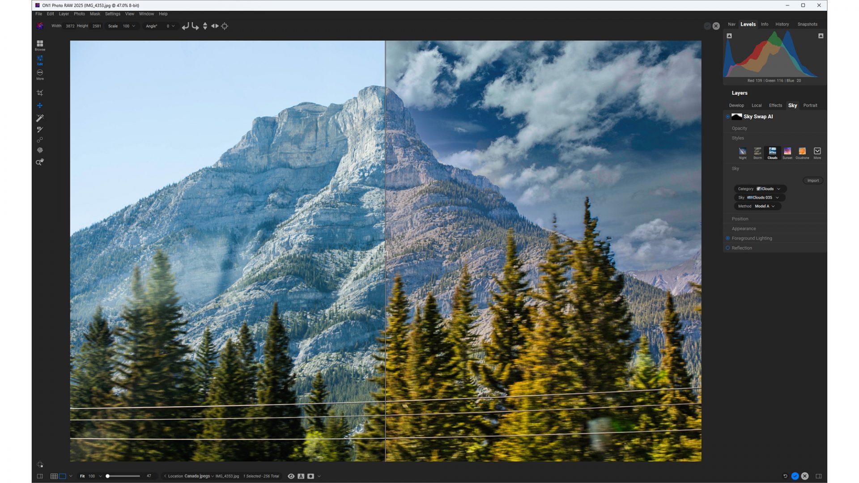Enable the Reflection option

727,248
